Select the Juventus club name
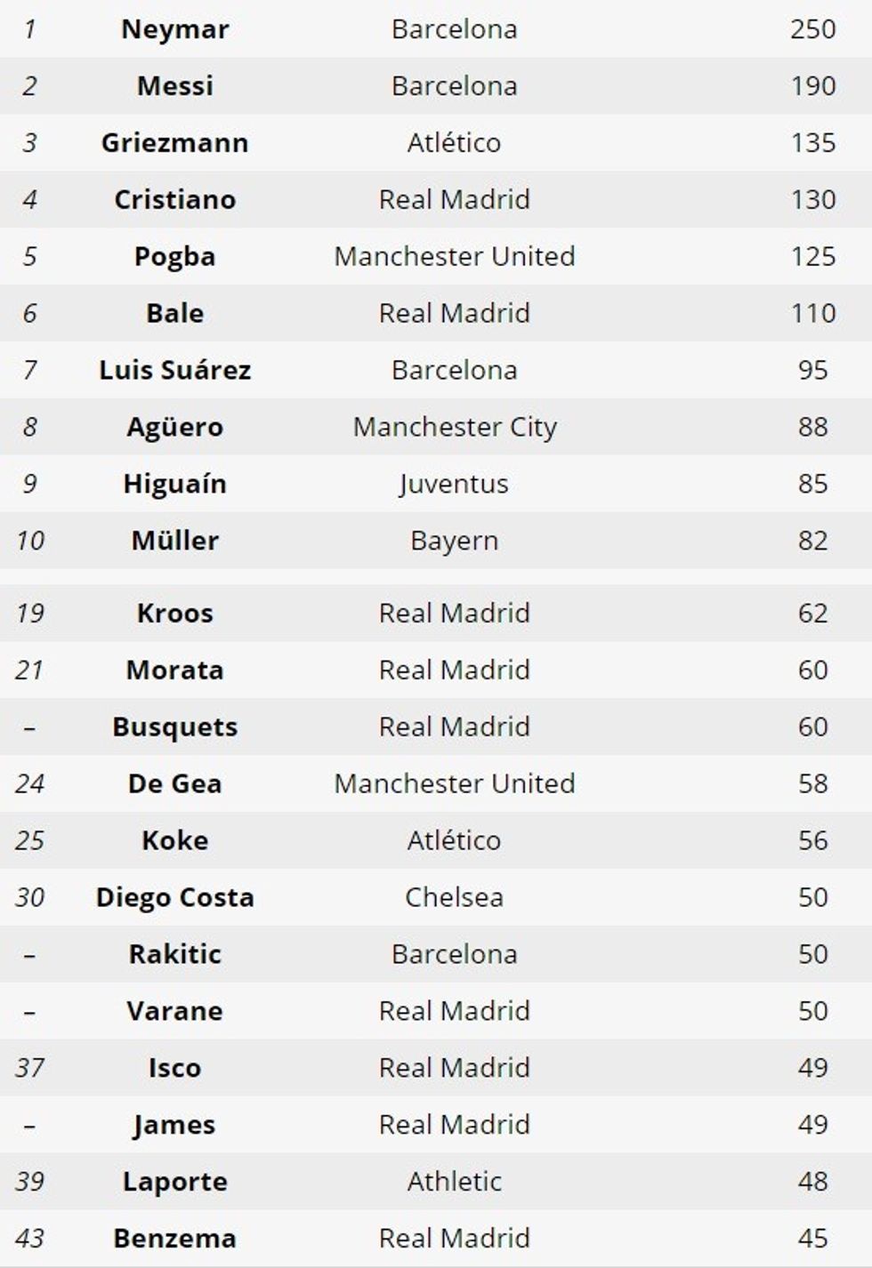This screenshot has width=872, height=1268. [454, 485]
